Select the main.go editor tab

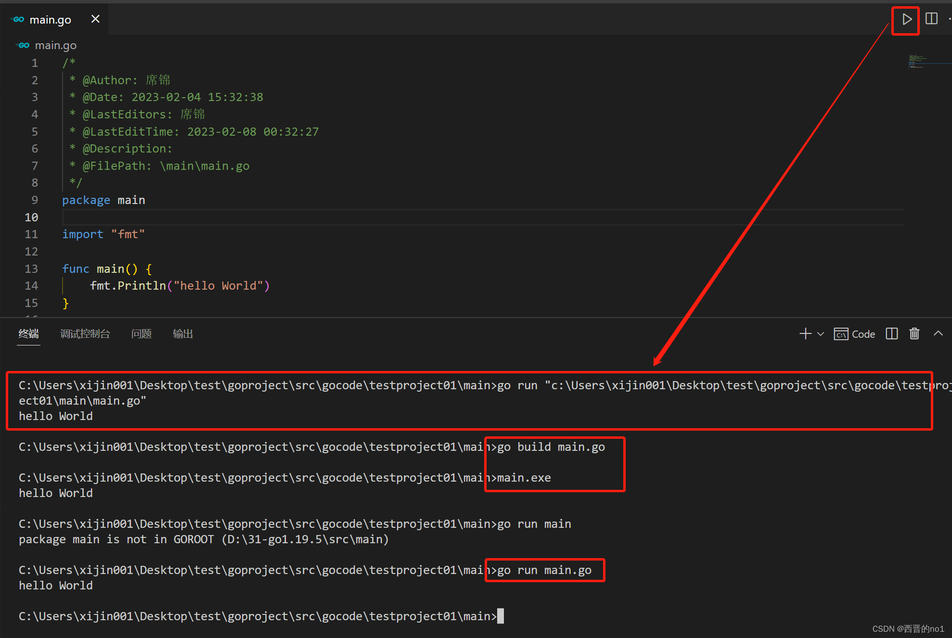[50, 20]
